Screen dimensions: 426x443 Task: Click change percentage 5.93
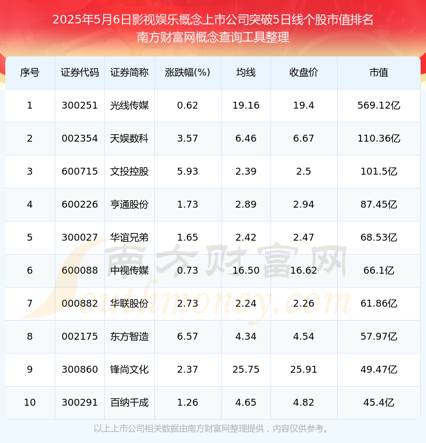click(187, 171)
